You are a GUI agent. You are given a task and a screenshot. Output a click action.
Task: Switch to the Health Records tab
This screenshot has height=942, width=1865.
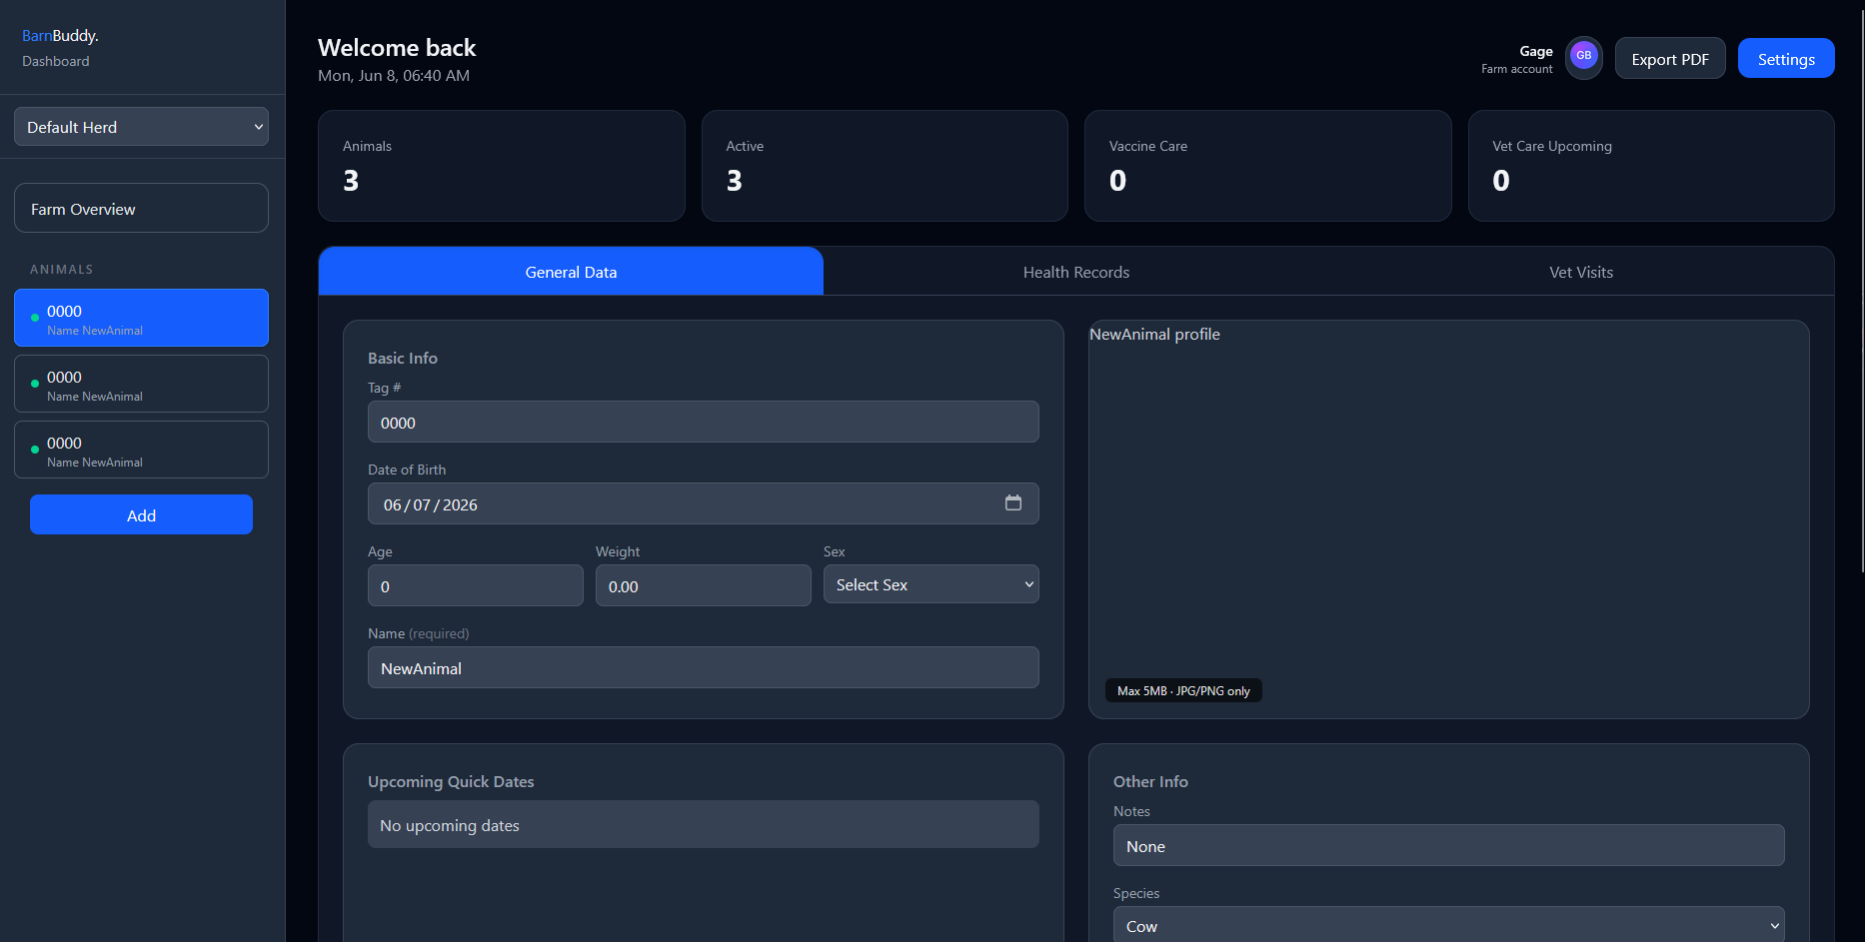(x=1075, y=272)
